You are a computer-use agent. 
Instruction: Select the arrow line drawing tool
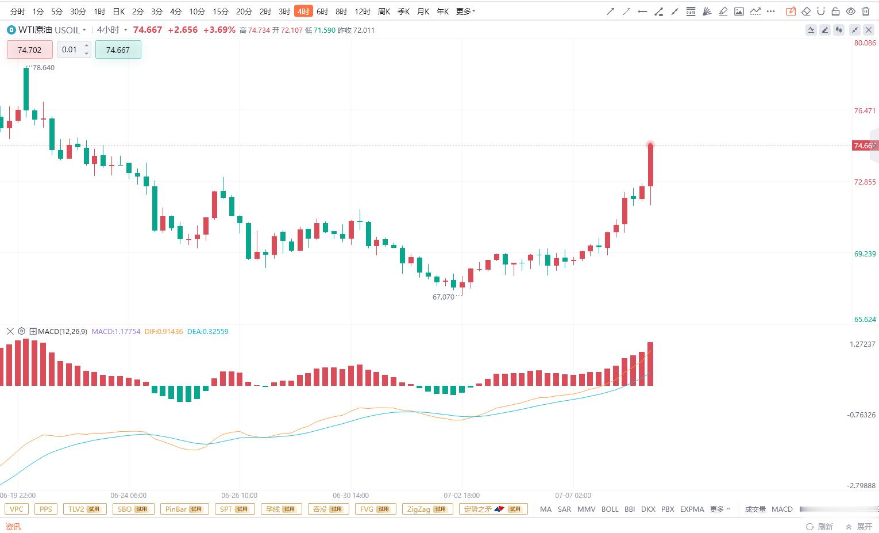(610, 11)
